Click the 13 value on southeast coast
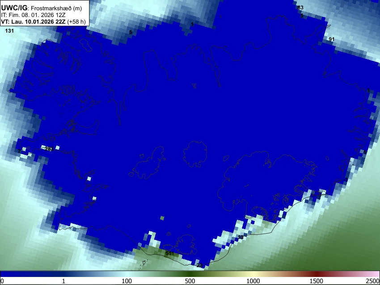This screenshot has height=285, width=380. (x=241, y=237)
